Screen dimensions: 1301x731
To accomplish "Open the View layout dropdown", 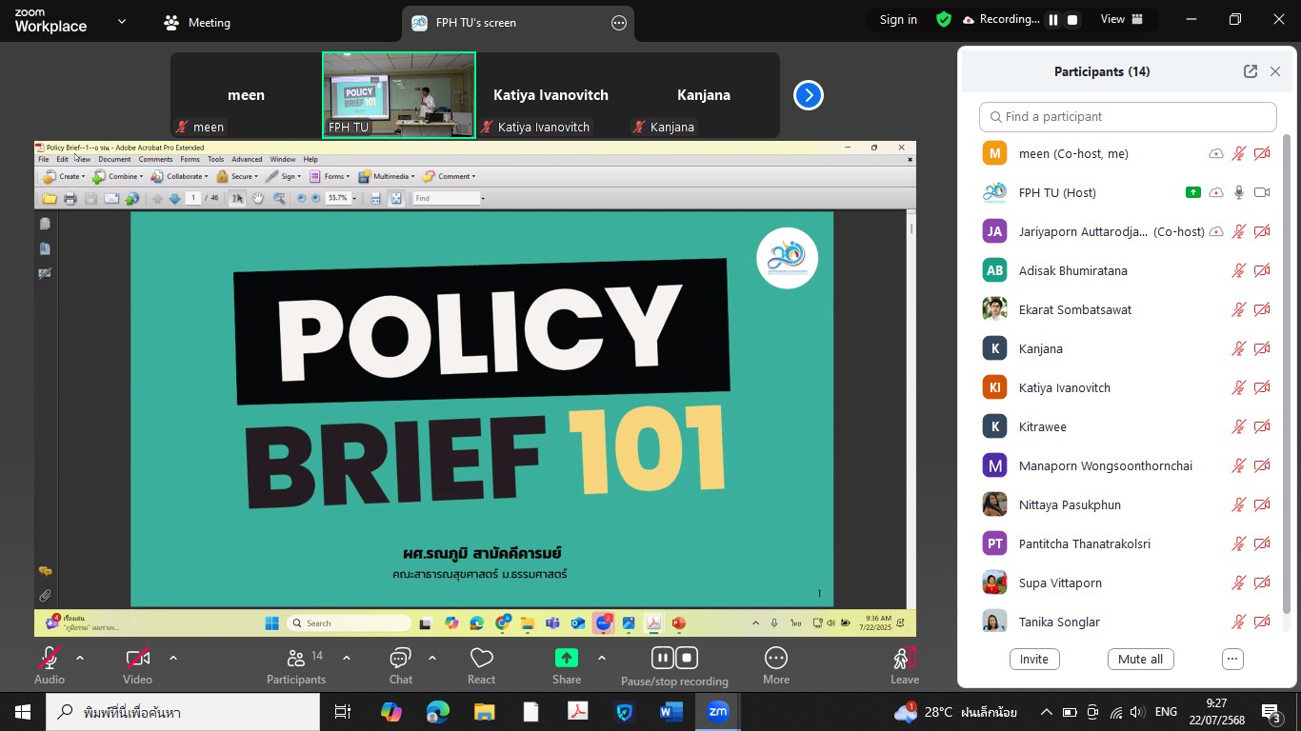I will pyautogui.click(x=1121, y=19).
